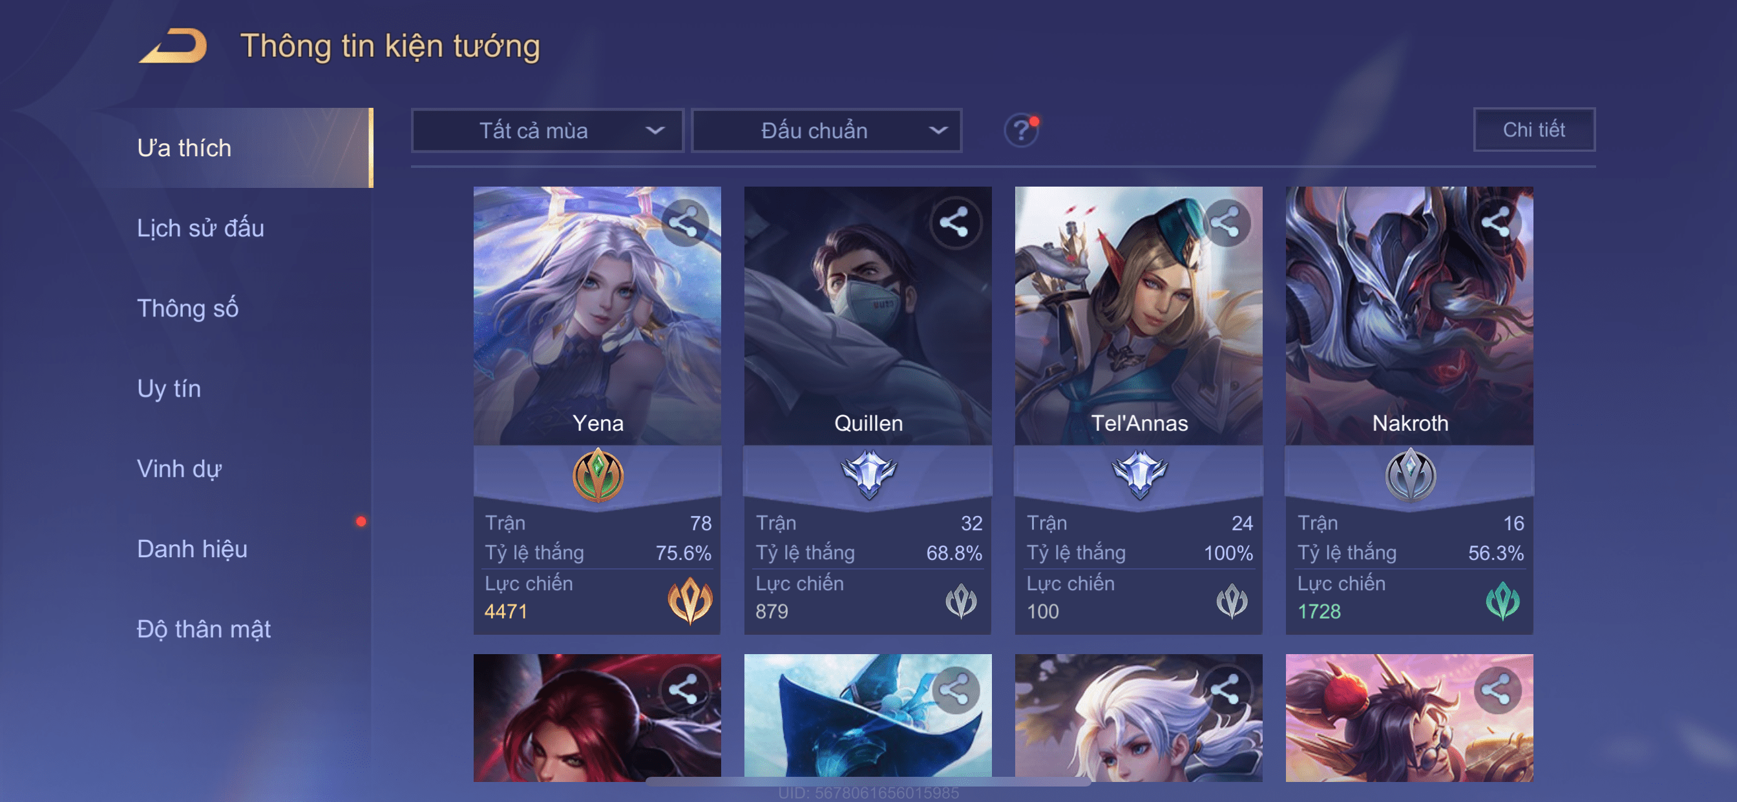
Task: Tap Yena's golden power emblem icon
Action: tap(690, 601)
